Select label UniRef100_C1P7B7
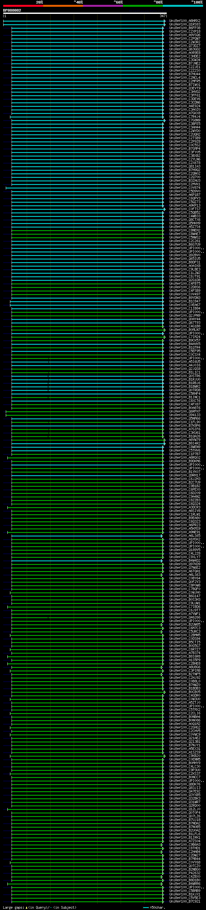206x910 pixels. pos(184,454)
